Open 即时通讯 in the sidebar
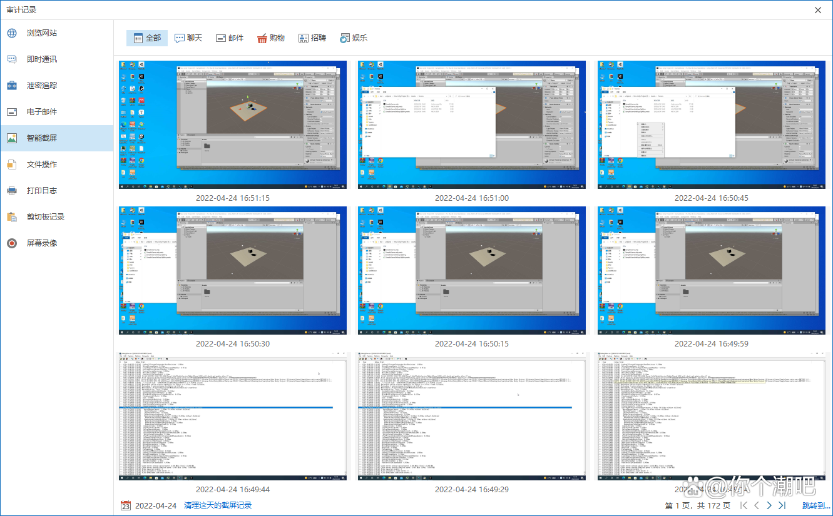833x516 pixels. pyautogui.click(x=41, y=59)
